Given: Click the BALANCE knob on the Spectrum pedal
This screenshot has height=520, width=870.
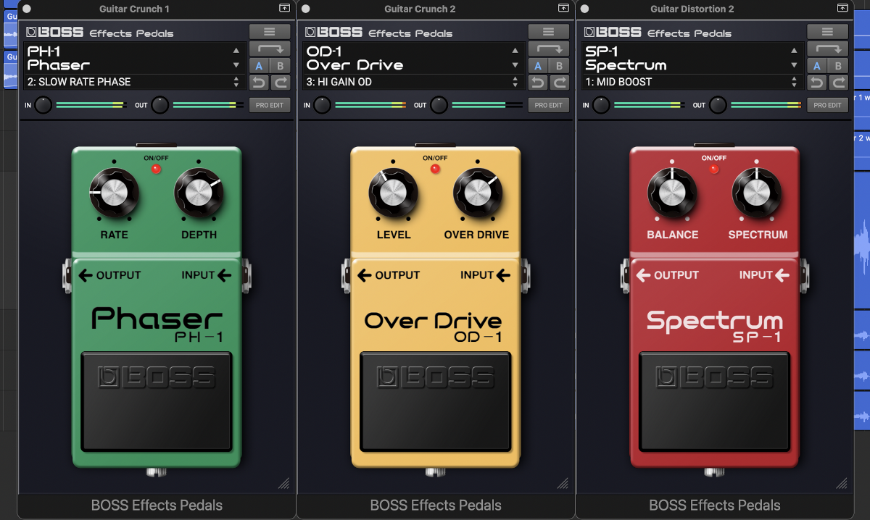Looking at the screenshot, I should coord(672,192).
